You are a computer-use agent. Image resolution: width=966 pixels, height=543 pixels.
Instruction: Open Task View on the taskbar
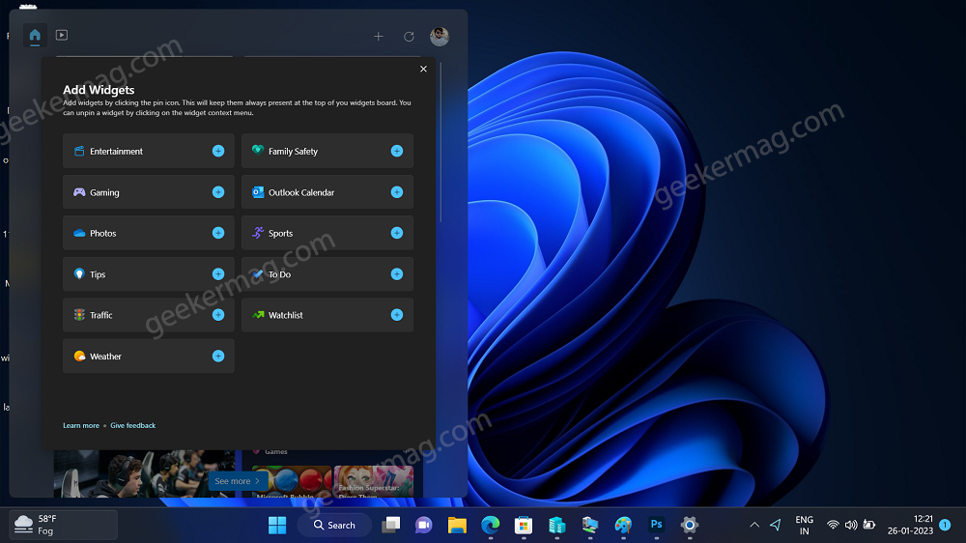pyautogui.click(x=390, y=526)
